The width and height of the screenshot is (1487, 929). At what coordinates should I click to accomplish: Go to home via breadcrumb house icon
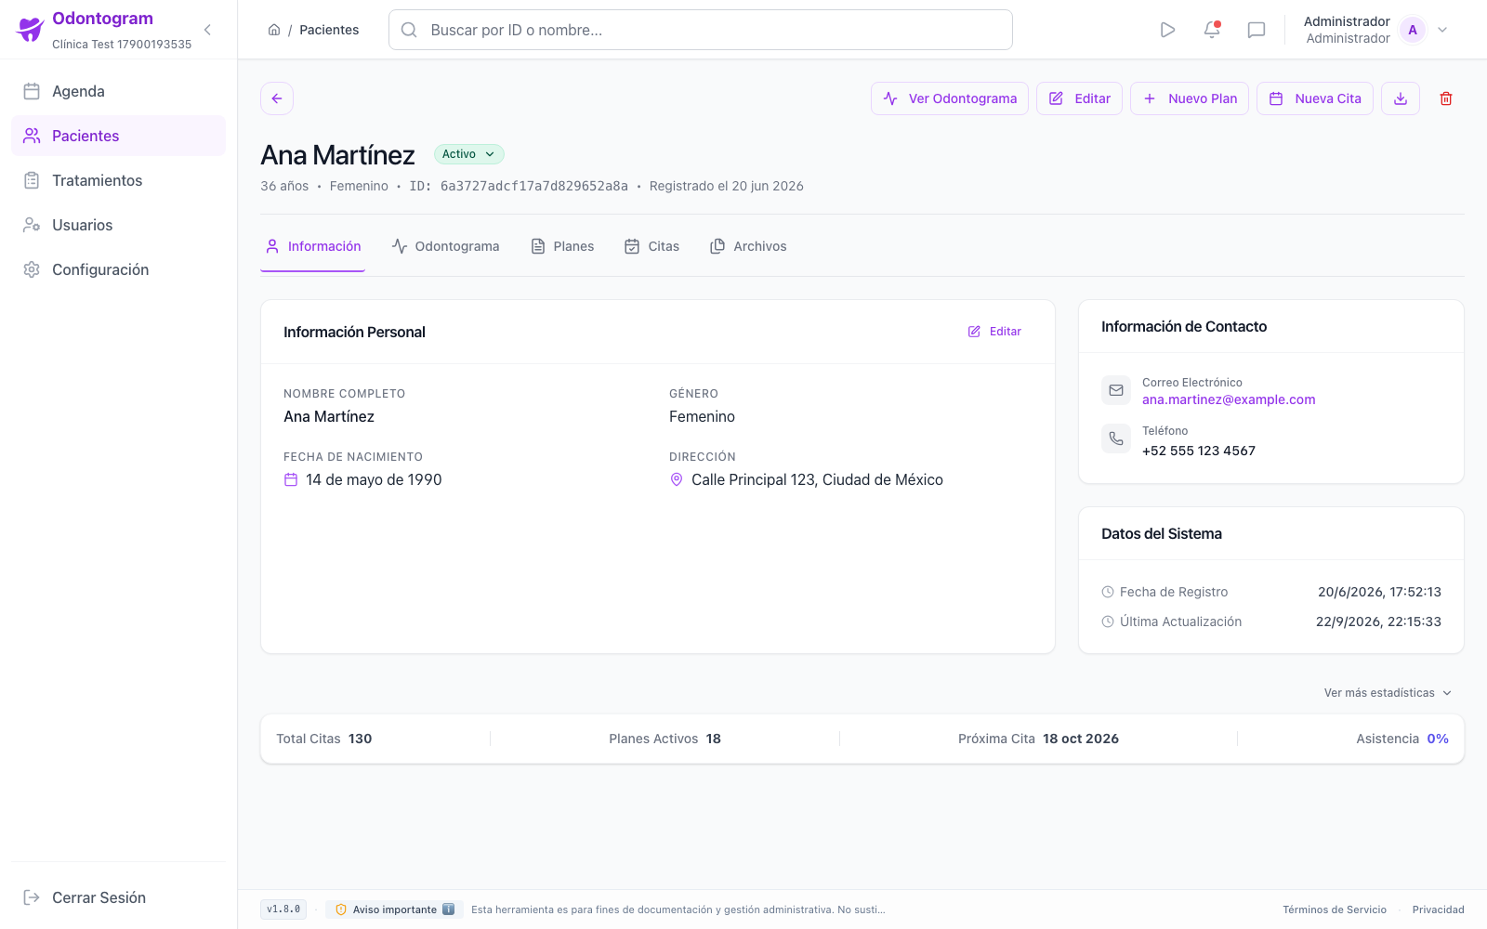pyautogui.click(x=274, y=30)
